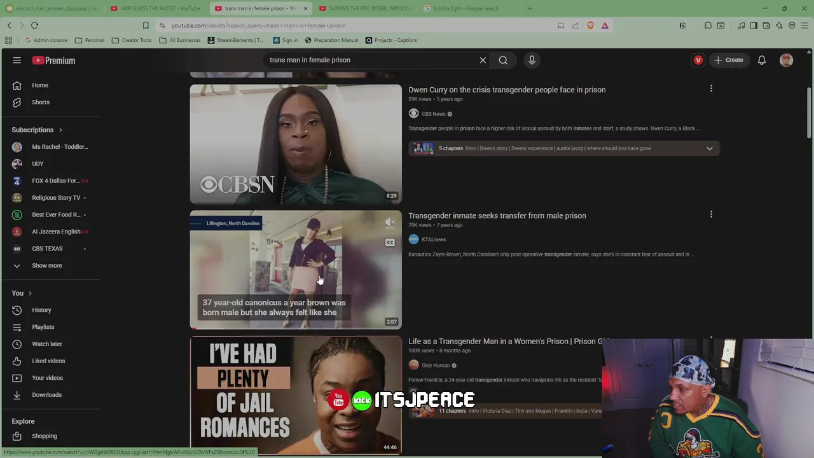Open title 'Transgender inmate seeks transfer from male prison'
814x458 pixels.
pyautogui.click(x=497, y=216)
